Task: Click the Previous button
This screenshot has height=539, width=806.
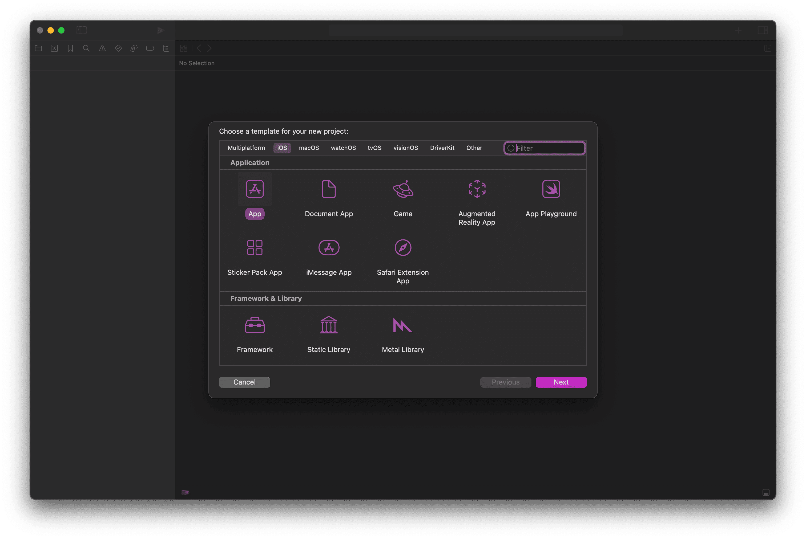Action: pyautogui.click(x=506, y=382)
